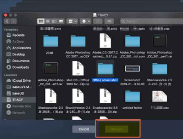This screenshot has width=183, height=139.
Task: Switch to list view mode
Action: [x=48, y=21]
